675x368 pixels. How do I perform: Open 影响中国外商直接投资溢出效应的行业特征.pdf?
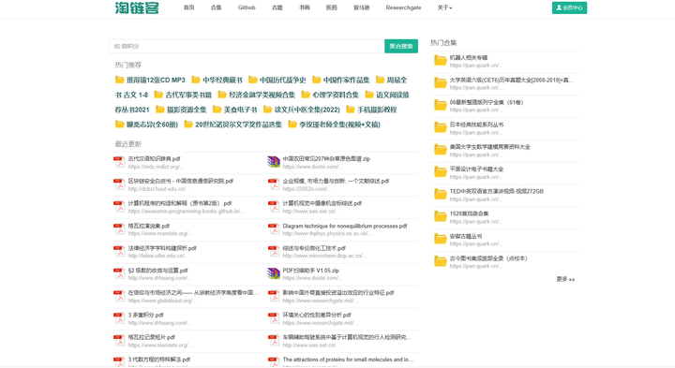tap(338, 293)
